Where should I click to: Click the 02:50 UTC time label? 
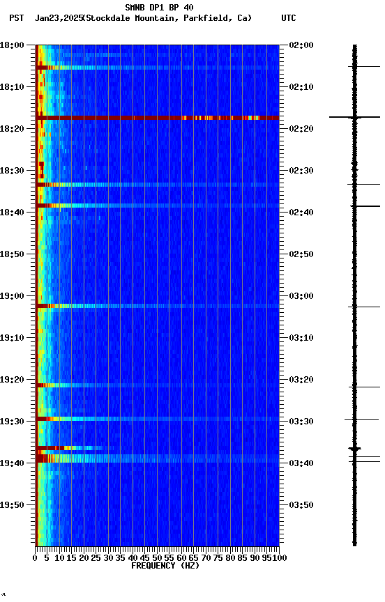[x=301, y=254]
